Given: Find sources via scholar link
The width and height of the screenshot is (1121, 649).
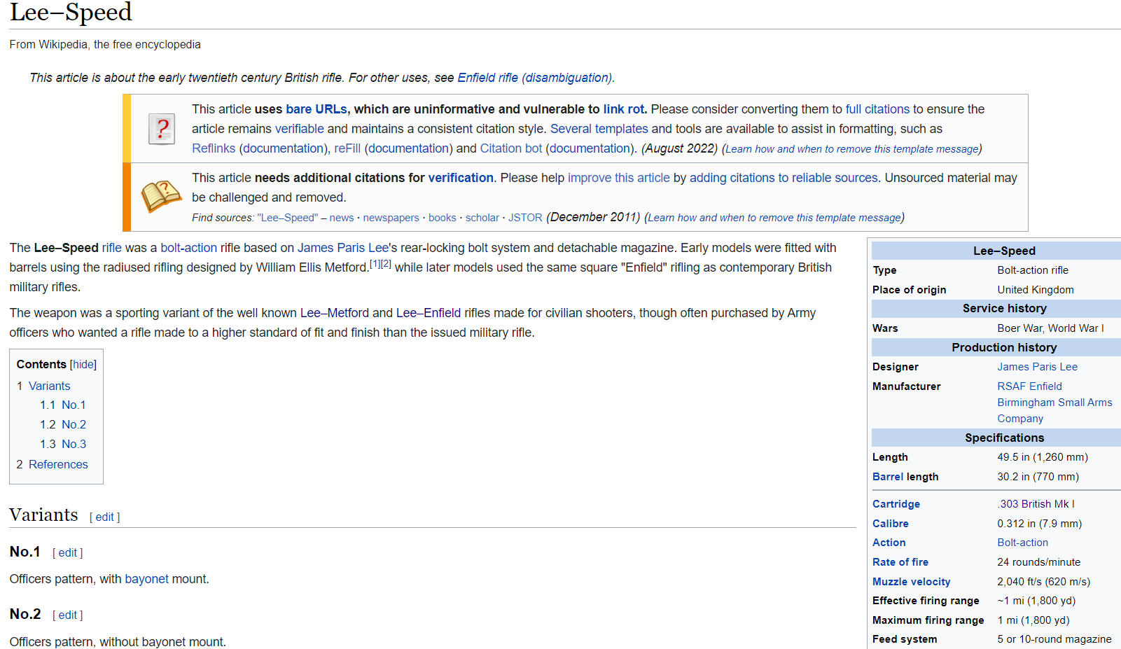Looking at the screenshot, I should click(x=482, y=218).
